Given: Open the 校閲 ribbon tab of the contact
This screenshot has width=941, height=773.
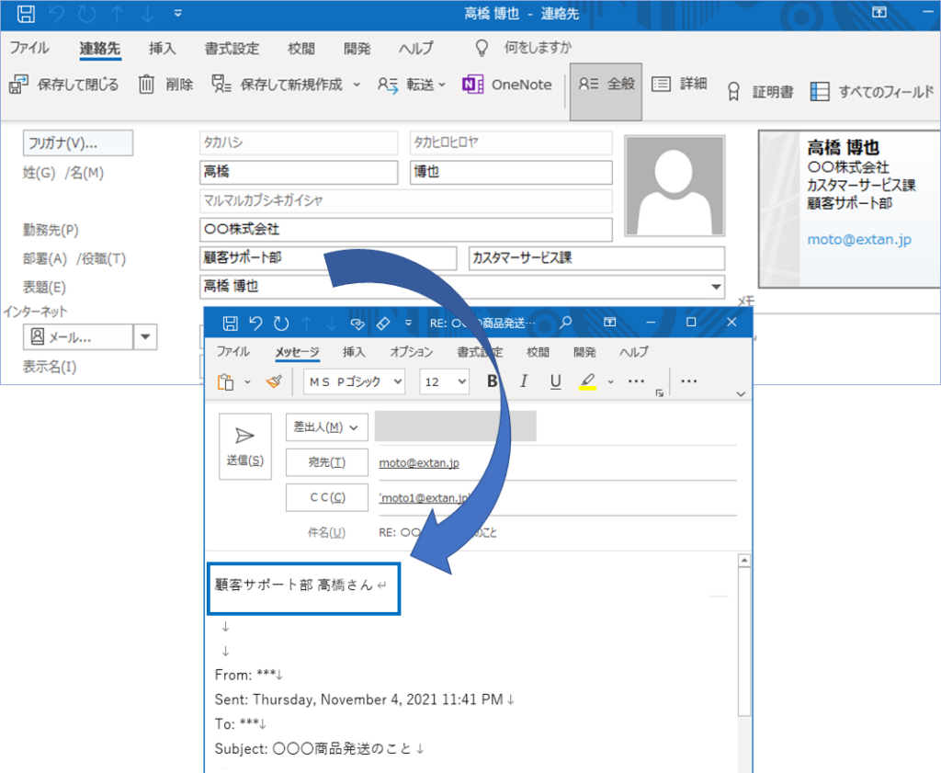Looking at the screenshot, I should (300, 48).
